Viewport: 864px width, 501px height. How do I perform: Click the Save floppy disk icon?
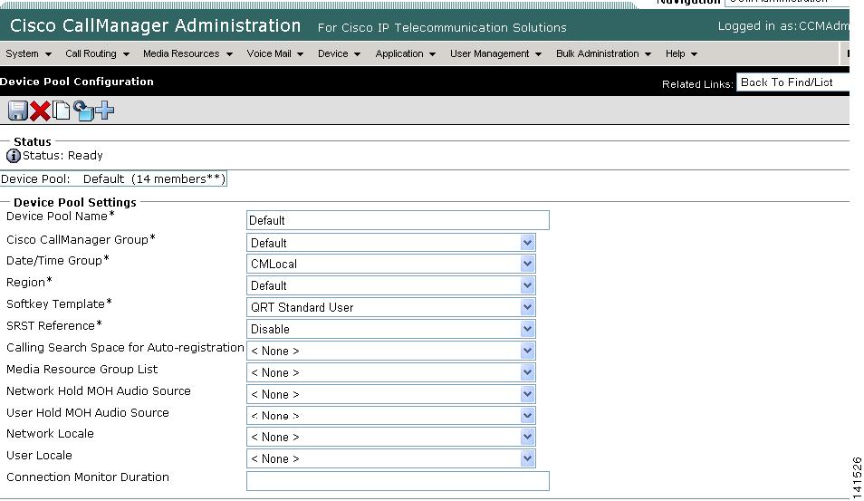tap(17, 111)
